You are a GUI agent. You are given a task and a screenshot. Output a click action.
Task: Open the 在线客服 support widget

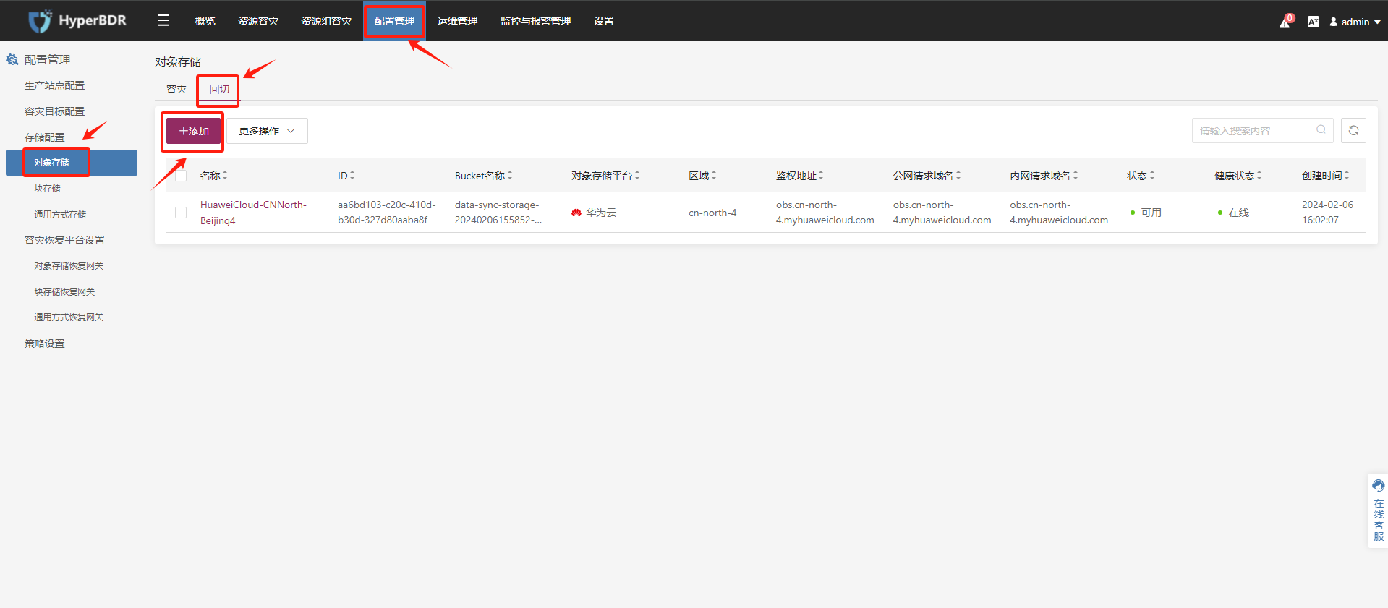tap(1379, 510)
